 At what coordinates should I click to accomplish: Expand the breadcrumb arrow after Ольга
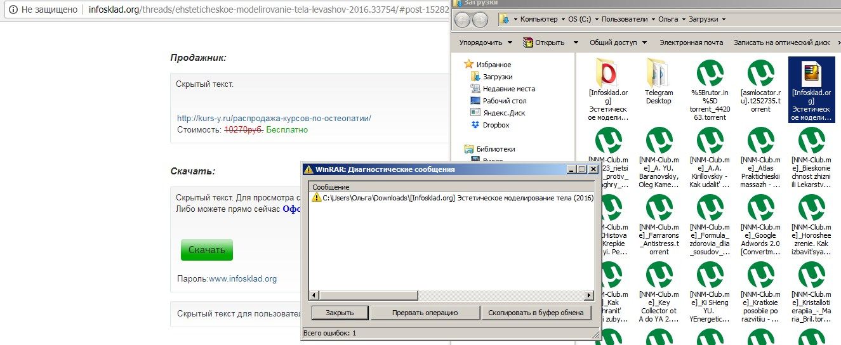tap(684, 20)
